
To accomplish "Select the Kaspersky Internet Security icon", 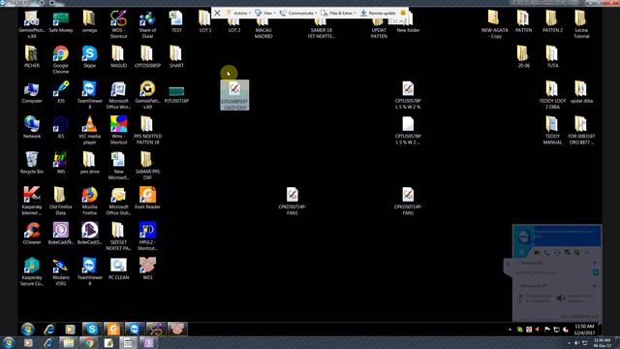I will 32,201.
